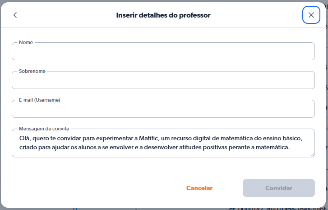Click inside the Mensagem de convite textarea

click(163, 142)
